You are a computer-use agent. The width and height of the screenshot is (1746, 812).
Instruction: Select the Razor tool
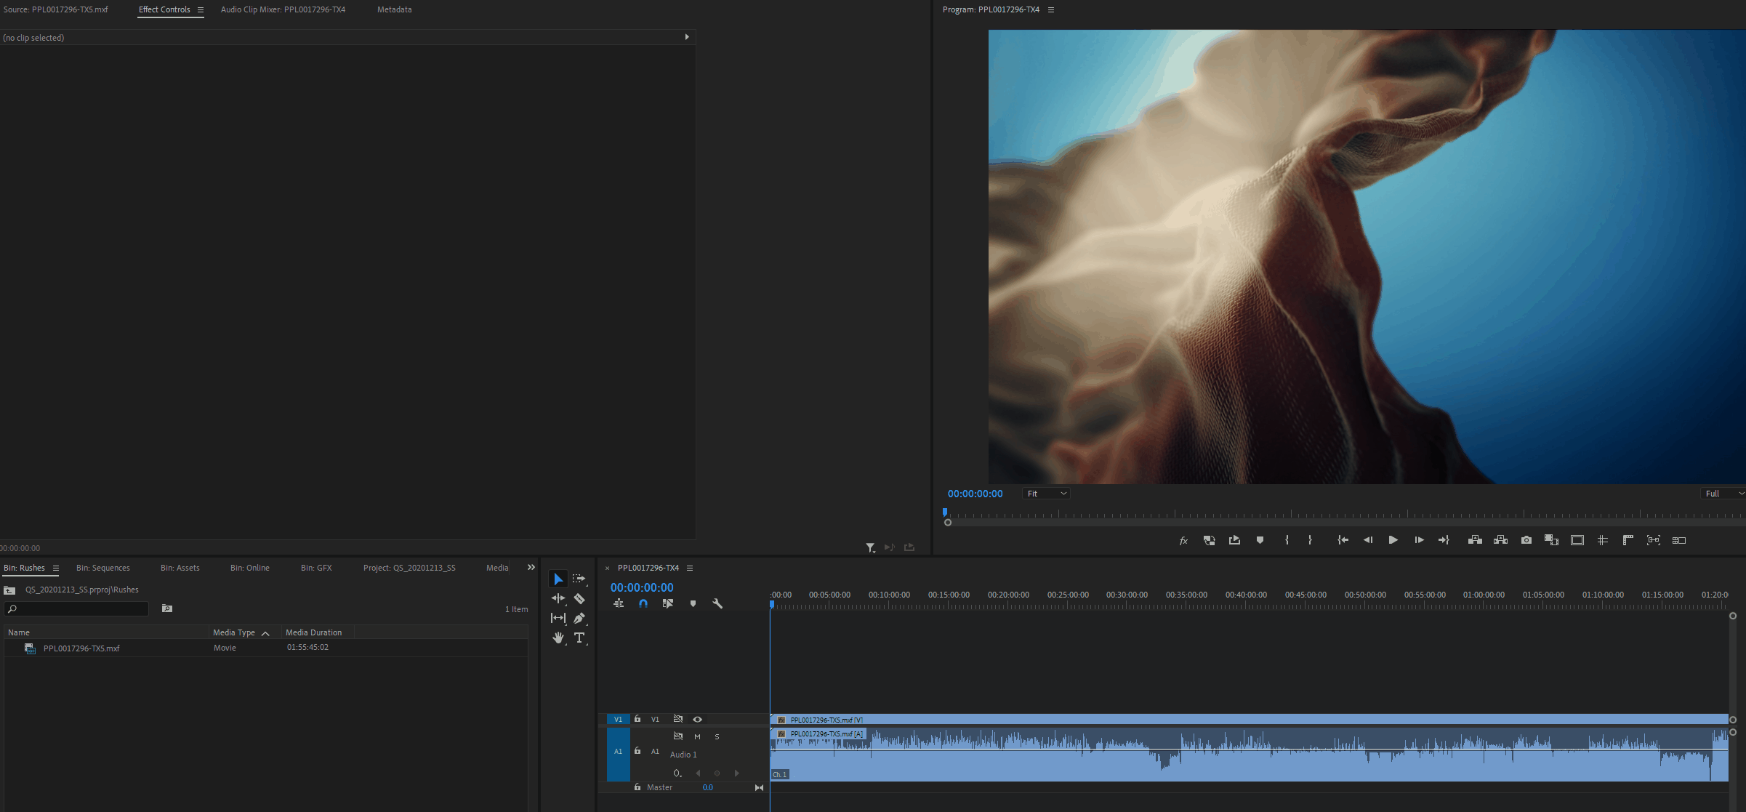tap(579, 598)
